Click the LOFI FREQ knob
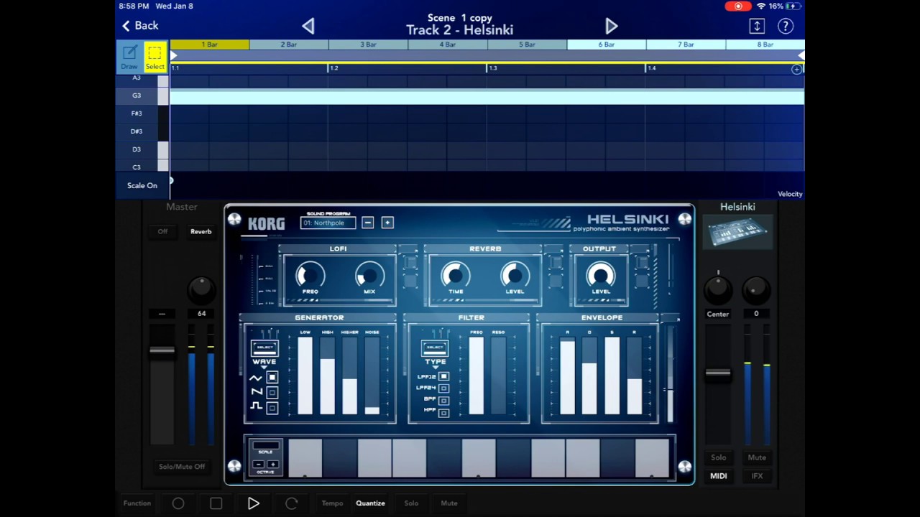The image size is (920, 517). 310,275
